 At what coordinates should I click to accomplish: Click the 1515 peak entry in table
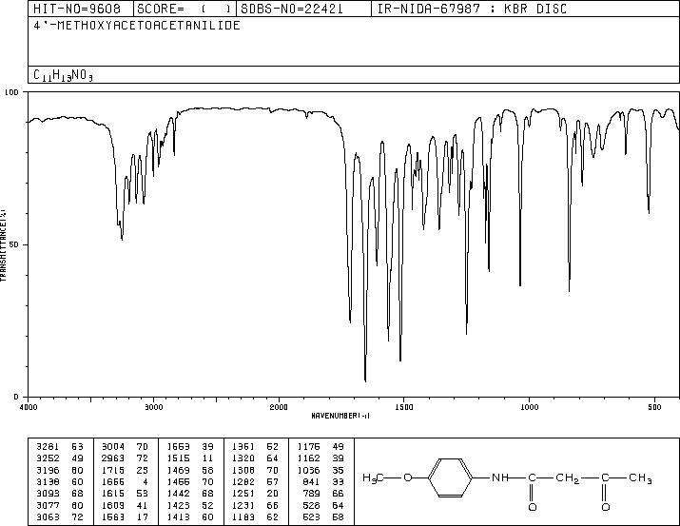click(x=190, y=458)
